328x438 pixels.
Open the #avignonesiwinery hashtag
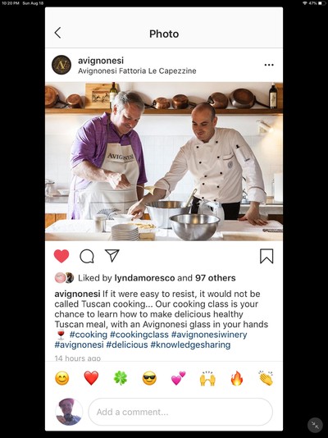(209, 335)
